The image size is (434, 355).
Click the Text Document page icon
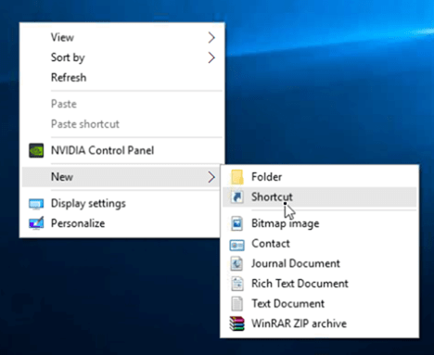[x=237, y=304]
